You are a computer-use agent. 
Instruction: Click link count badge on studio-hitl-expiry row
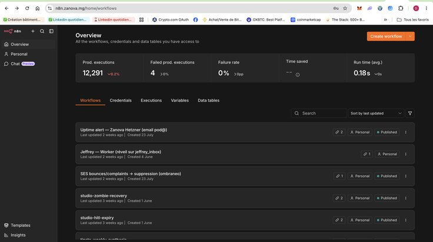pyautogui.click(x=339, y=220)
